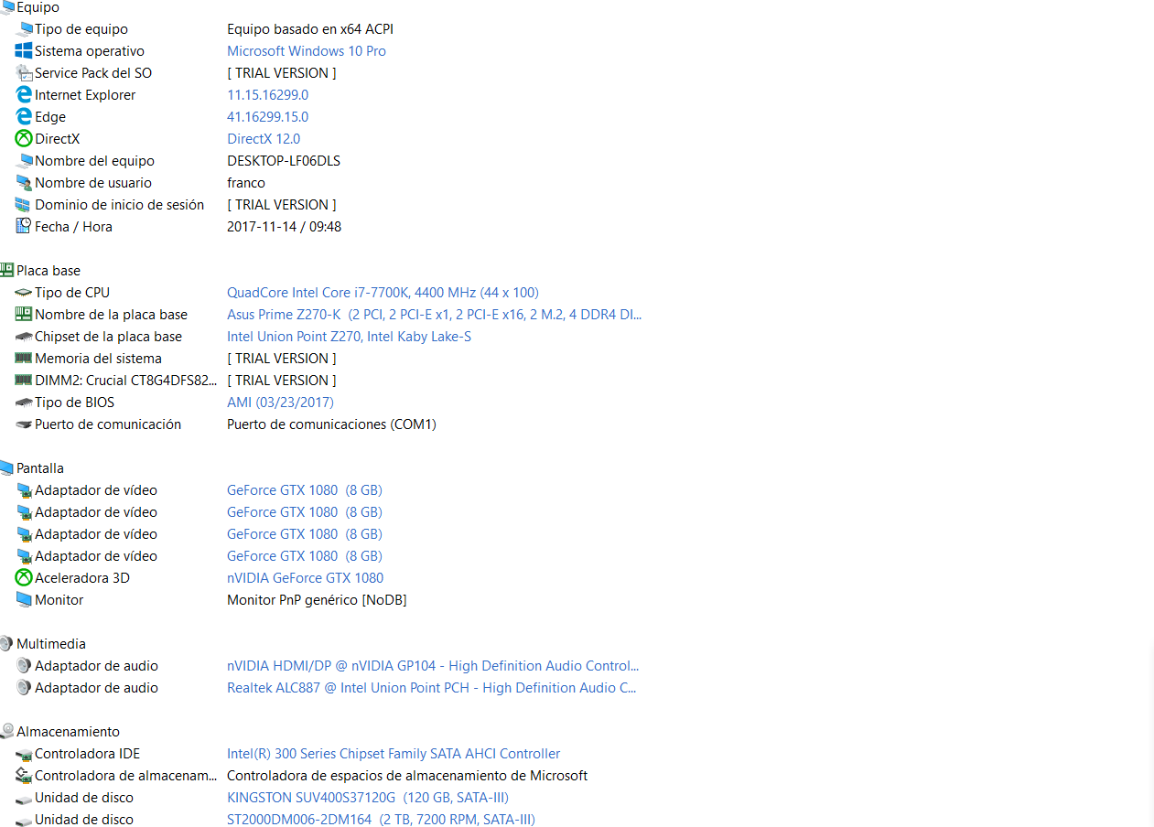Click the Monitor row display icon
Screen dimensions: 1154x827
click(x=24, y=600)
